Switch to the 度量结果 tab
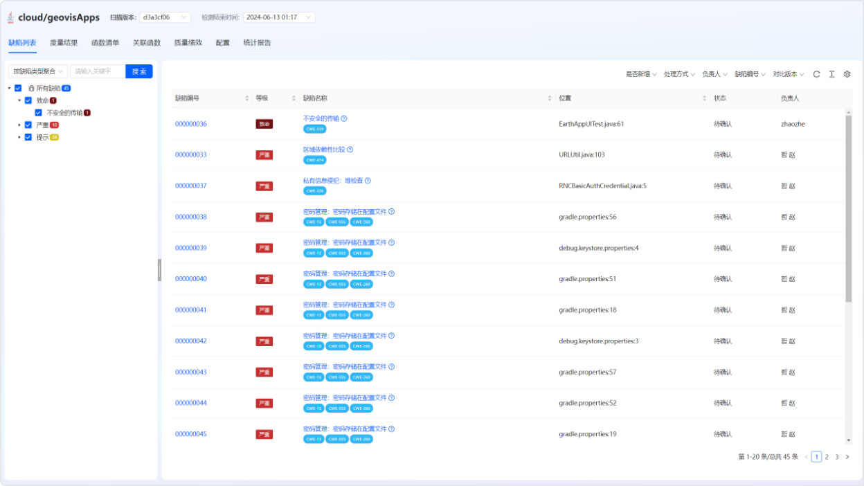Screen dimensions: 864x486 [x=64, y=43]
